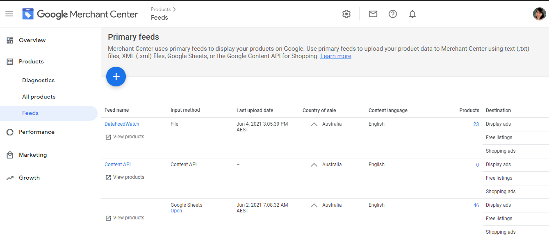Collapse the DataFeedWatch Australia country chevron

(314, 124)
